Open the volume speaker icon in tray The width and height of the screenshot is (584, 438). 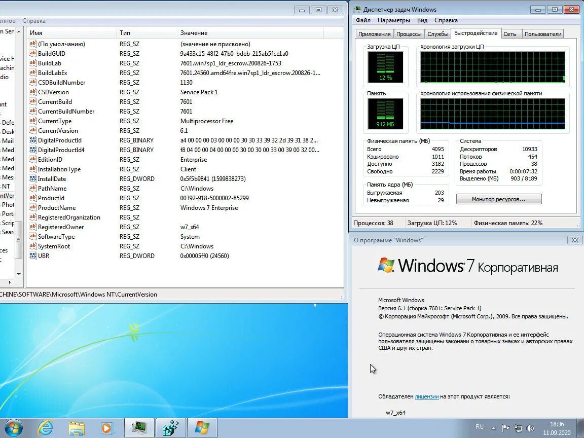530,428
